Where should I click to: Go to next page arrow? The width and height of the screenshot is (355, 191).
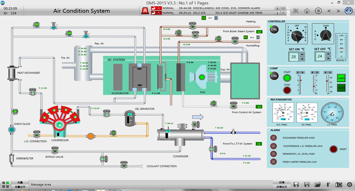click(x=338, y=11)
